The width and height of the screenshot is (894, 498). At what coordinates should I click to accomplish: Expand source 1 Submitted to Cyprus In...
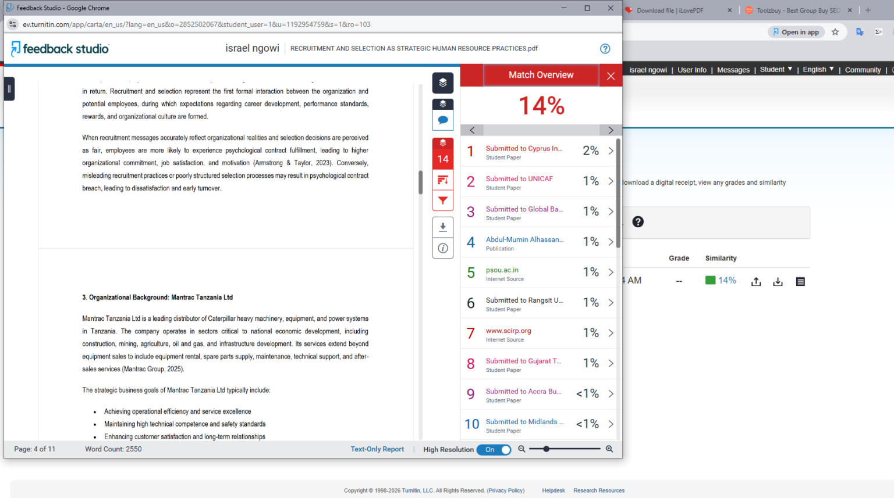point(610,151)
